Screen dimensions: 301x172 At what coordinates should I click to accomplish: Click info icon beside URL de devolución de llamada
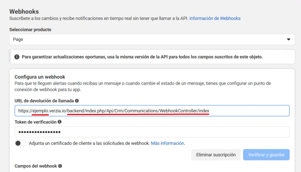click(x=77, y=101)
